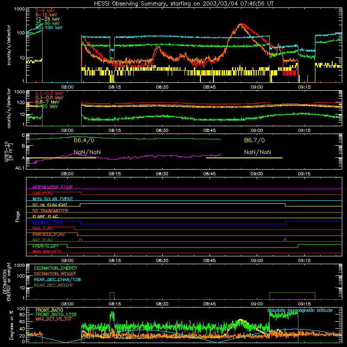This screenshot has height=347, width=347.
Task: Click the 0.8-7 MeV legend label
Action: click(x=47, y=102)
